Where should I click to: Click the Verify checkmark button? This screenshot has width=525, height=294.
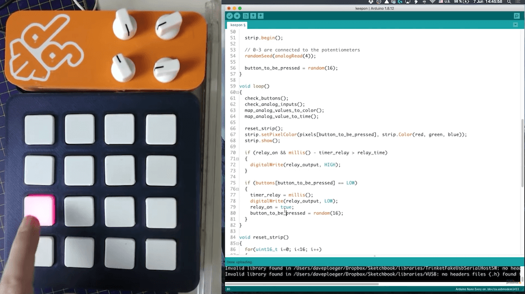click(x=229, y=16)
